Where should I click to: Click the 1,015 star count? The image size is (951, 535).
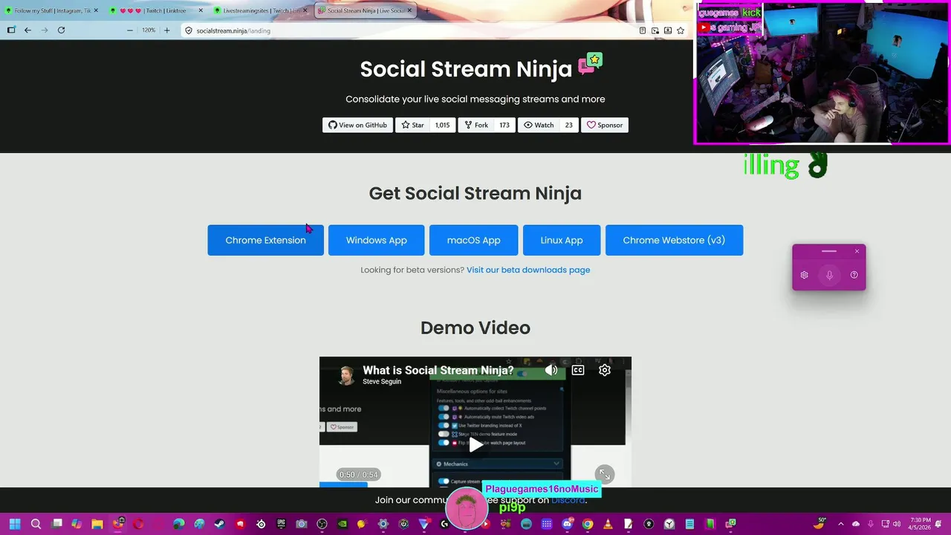click(442, 125)
